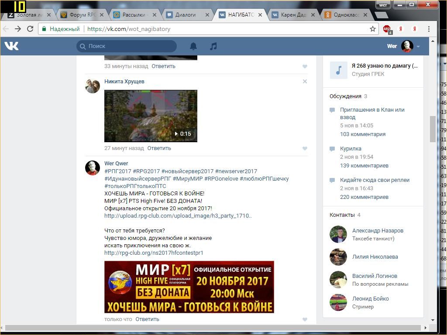This screenshot has width=447, height=335.
Task: Delete Никита Хрущев's comment with the X
Action: click(305, 82)
